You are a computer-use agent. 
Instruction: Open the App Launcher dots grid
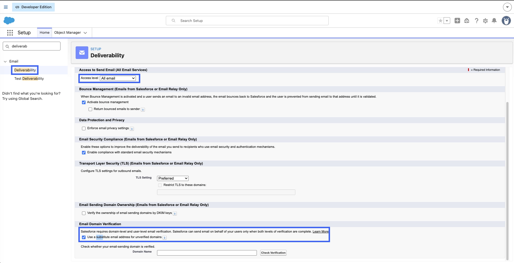[10, 33]
